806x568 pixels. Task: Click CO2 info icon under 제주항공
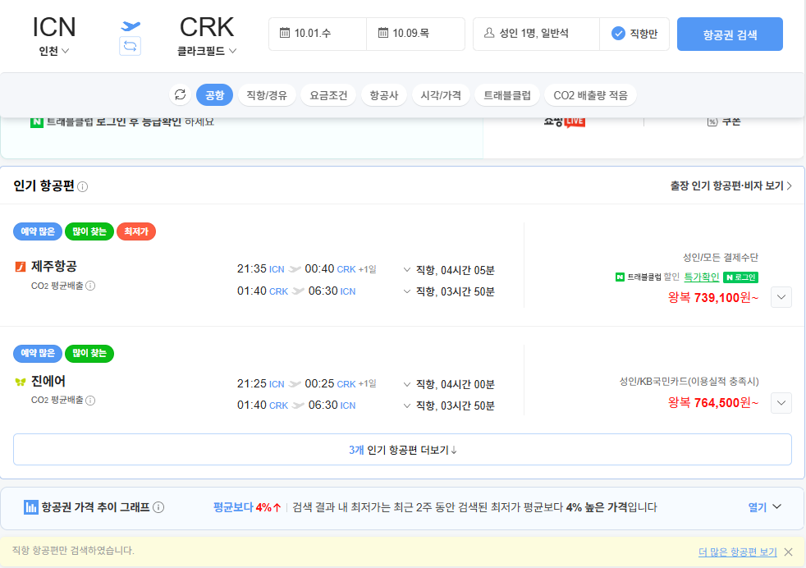tap(90, 286)
